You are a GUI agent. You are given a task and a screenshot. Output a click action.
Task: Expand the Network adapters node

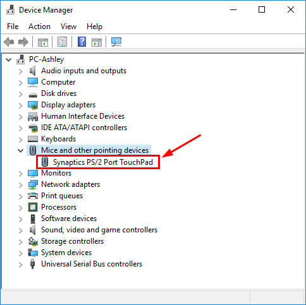(20, 185)
